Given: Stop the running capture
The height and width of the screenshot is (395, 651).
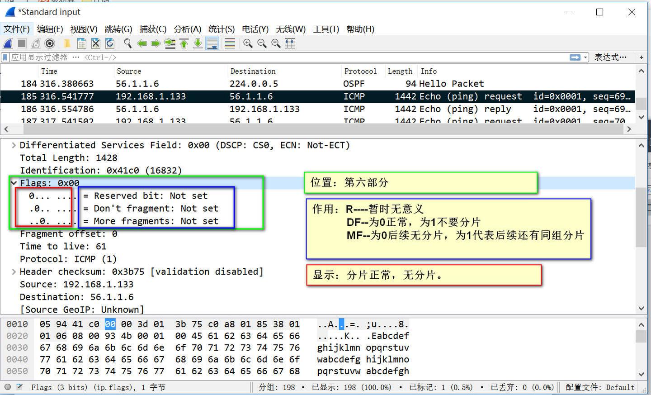Looking at the screenshot, I should (22, 43).
